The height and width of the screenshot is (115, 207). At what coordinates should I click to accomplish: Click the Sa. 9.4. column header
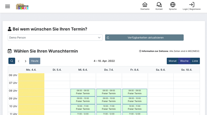point(161,70)
